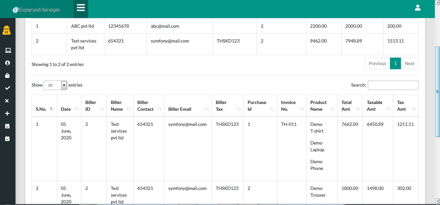Click the scrollbar up arrow
Image resolution: width=440 pixels, height=205 pixels.
click(x=437, y=2)
